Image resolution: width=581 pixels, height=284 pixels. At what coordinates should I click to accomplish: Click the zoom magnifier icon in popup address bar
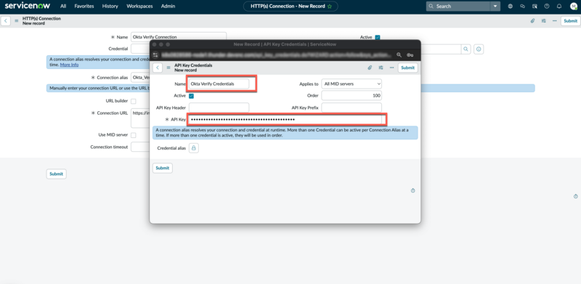[x=399, y=54]
